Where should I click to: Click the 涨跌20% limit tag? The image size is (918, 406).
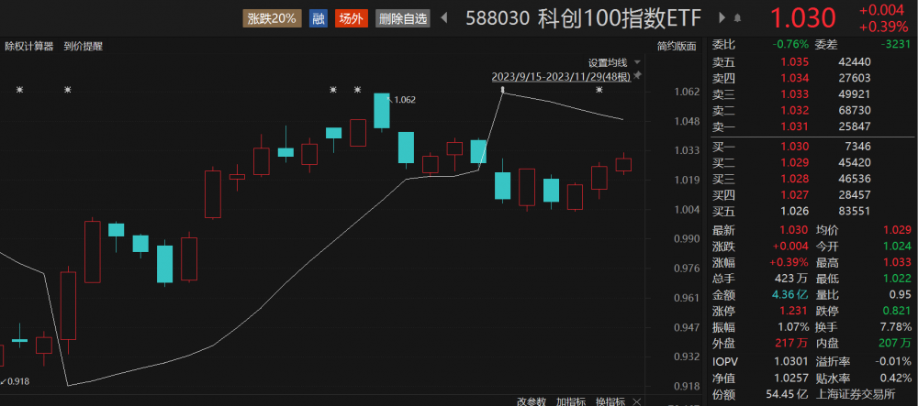[273, 18]
